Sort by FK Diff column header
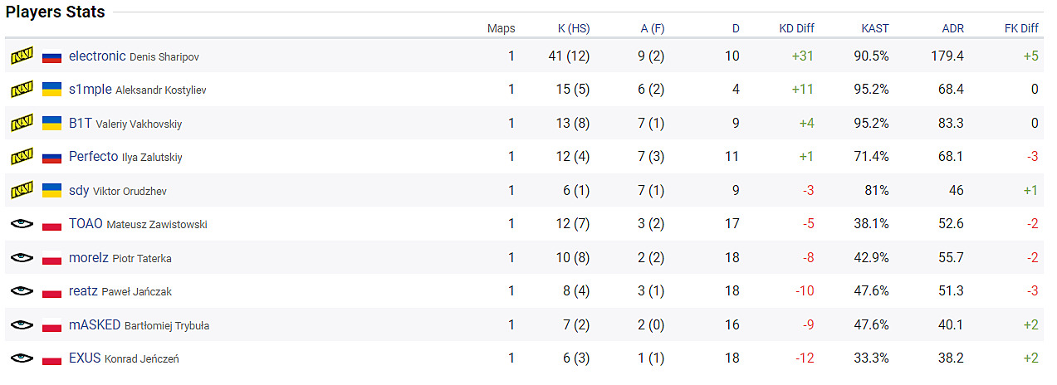 (x=1020, y=28)
